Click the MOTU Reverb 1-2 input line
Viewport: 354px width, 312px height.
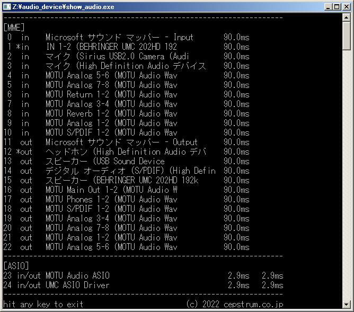pyautogui.click(x=111, y=113)
